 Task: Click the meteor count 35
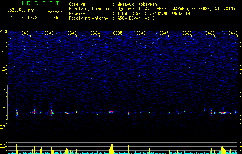56,18
